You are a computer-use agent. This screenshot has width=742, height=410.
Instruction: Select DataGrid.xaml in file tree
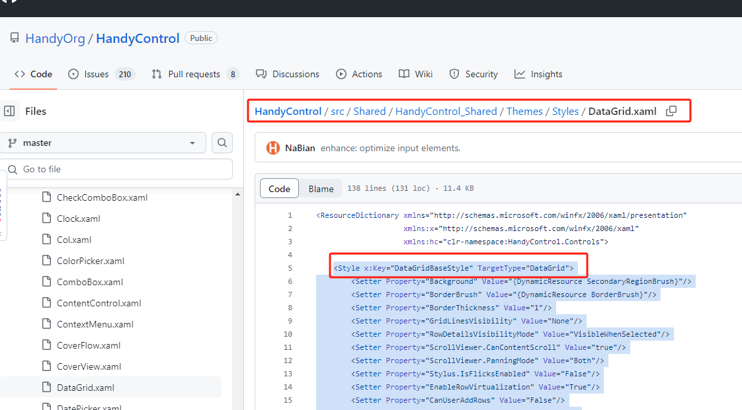(x=86, y=388)
